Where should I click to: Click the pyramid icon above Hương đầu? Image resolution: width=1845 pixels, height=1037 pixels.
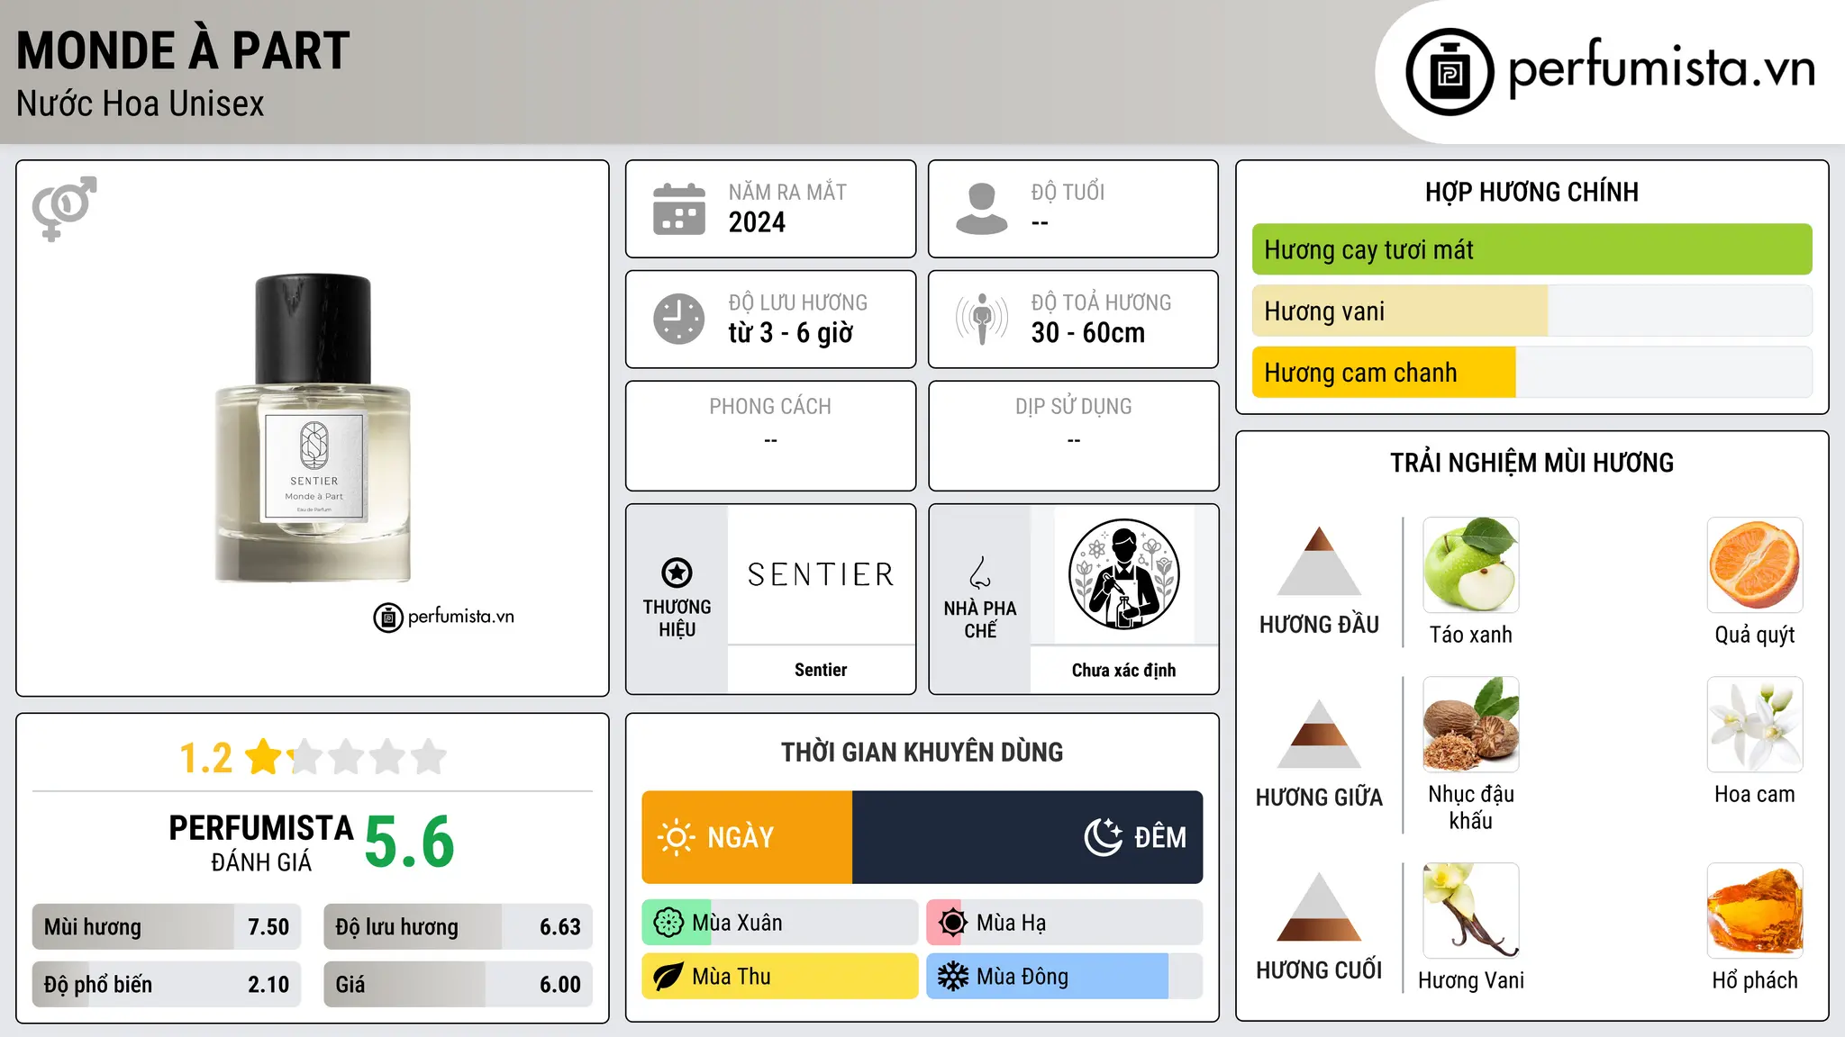click(1320, 561)
